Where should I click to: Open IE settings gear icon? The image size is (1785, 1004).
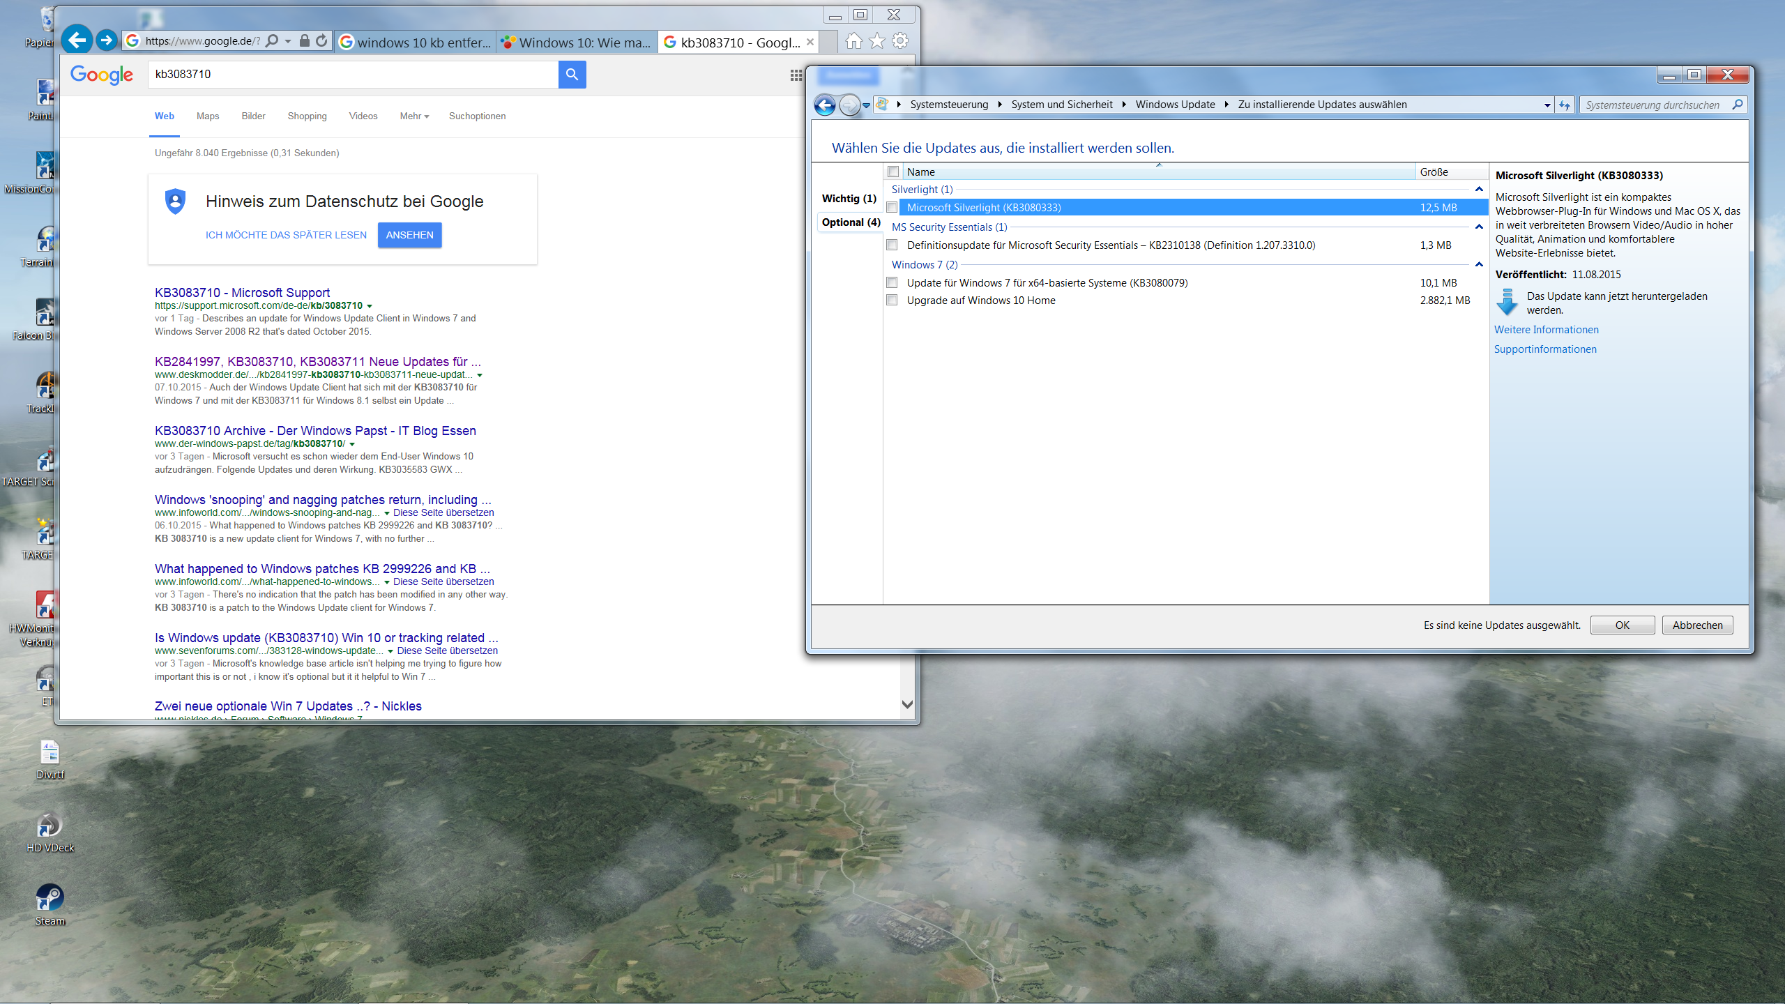tap(900, 41)
